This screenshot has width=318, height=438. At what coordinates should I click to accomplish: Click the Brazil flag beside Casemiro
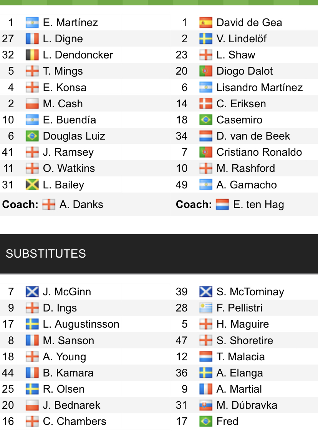point(206,120)
